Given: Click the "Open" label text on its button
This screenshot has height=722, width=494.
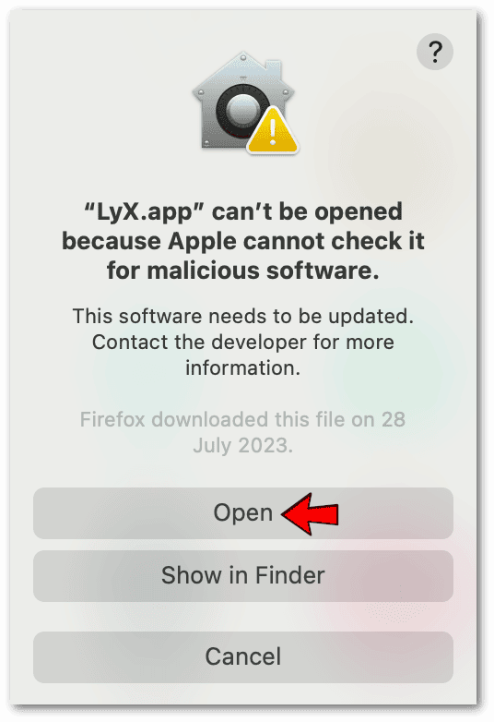Looking at the screenshot, I should [243, 513].
